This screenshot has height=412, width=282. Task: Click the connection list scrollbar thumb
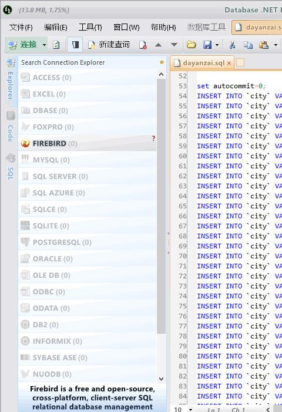click(x=162, y=207)
